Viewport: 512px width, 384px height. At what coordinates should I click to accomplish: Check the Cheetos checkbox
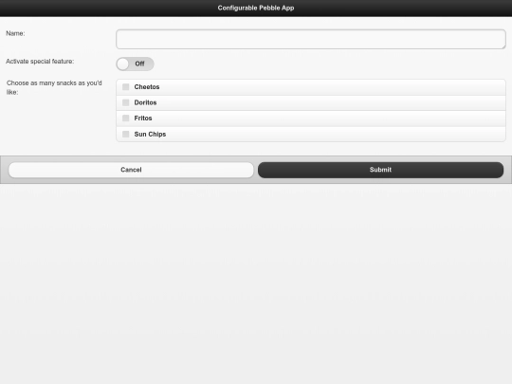126,87
